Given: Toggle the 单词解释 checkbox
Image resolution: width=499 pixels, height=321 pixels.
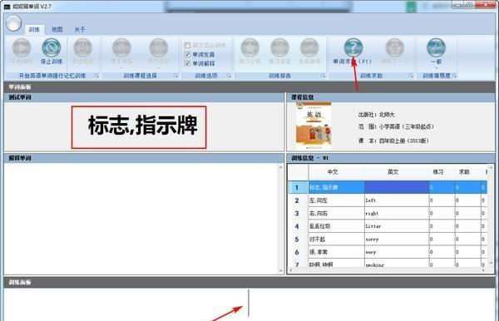Looking at the screenshot, I should point(187,63).
